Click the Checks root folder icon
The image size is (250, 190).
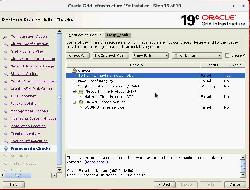(x=74, y=71)
